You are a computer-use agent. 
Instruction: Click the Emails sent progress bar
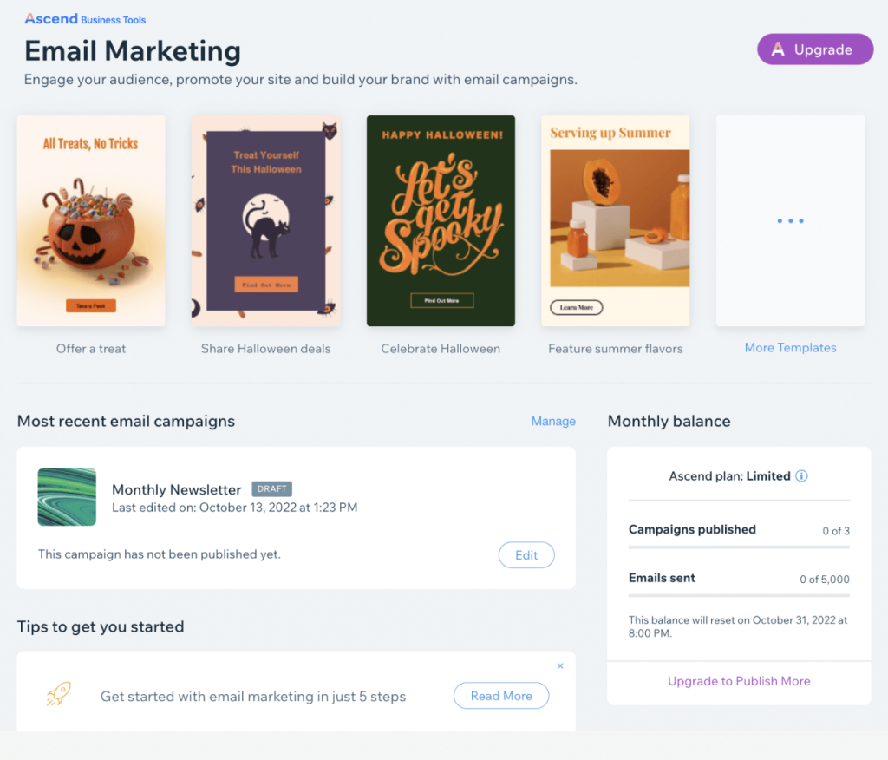[738, 595]
